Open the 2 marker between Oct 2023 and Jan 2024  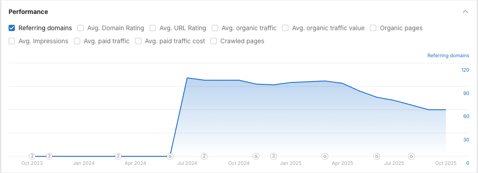[50, 156]
